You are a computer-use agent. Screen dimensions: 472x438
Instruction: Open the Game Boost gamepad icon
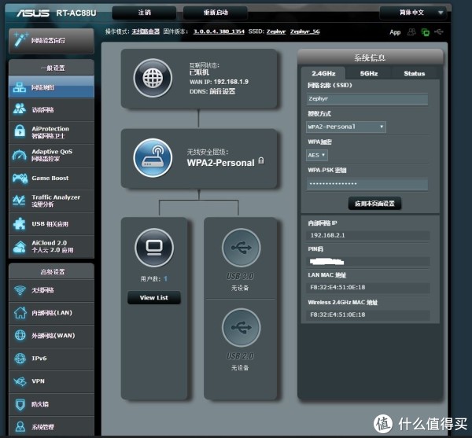(20, 178)
